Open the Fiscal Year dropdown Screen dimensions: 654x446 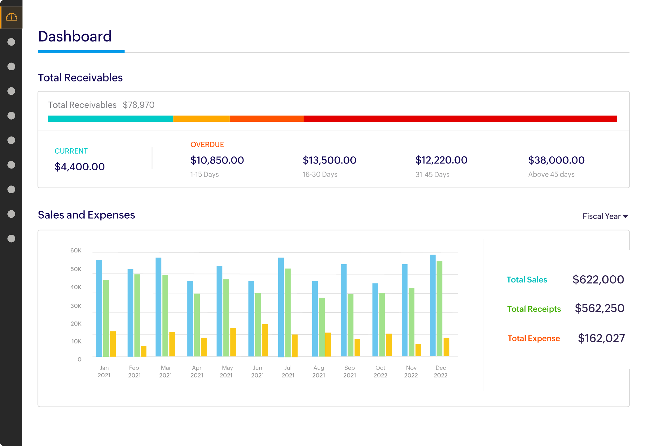[605, 216]
